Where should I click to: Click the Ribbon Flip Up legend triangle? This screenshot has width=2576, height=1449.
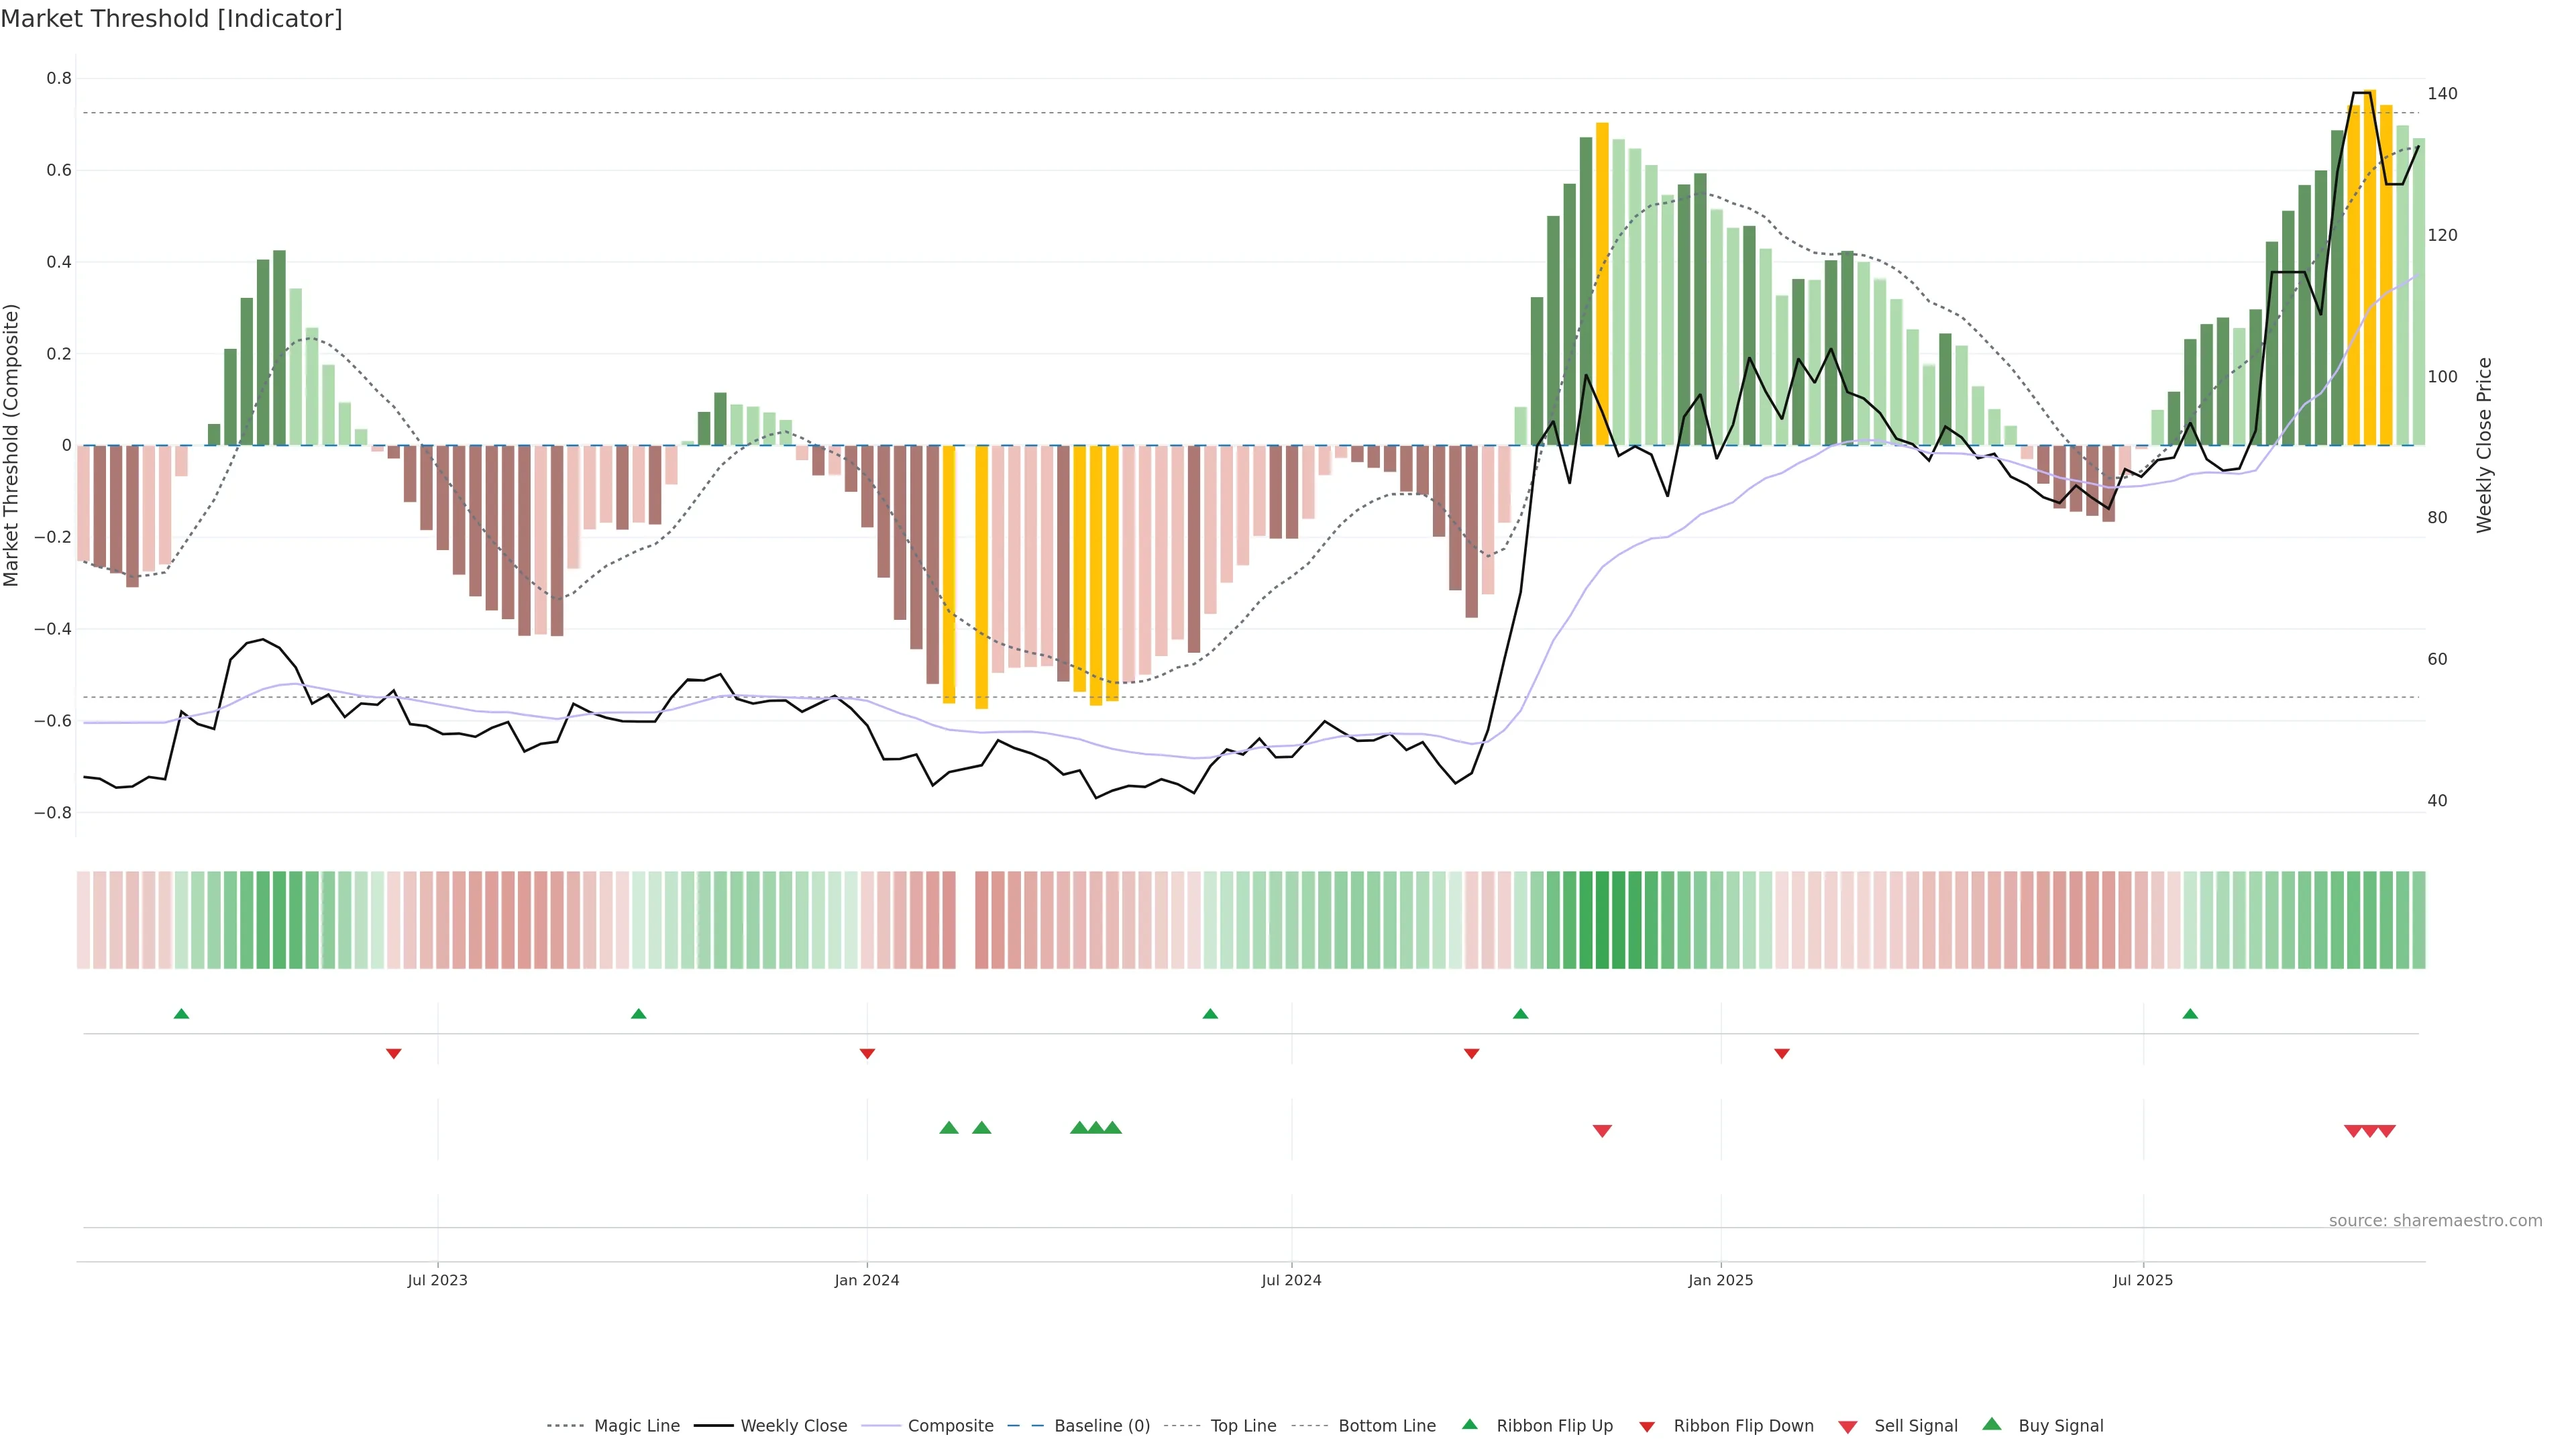1470,1424
